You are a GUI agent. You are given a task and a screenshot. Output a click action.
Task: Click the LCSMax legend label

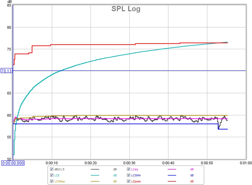pos(60,181)
